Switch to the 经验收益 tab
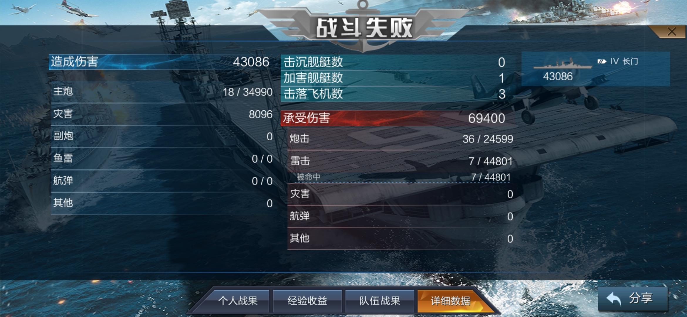 [x=307, y=301]
